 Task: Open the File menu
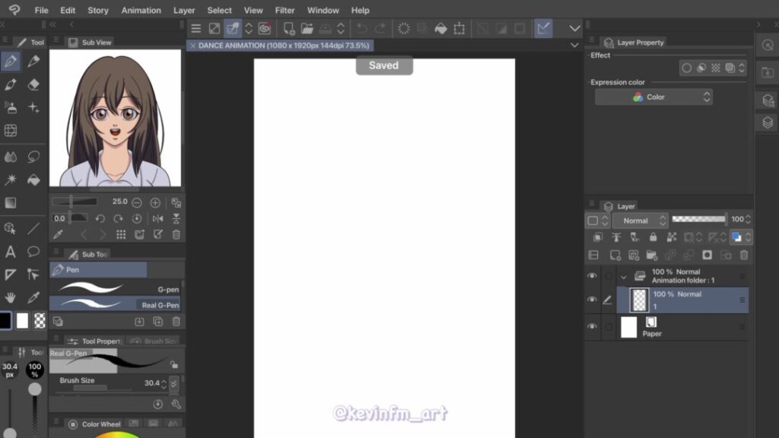click(x=41, y=10)
